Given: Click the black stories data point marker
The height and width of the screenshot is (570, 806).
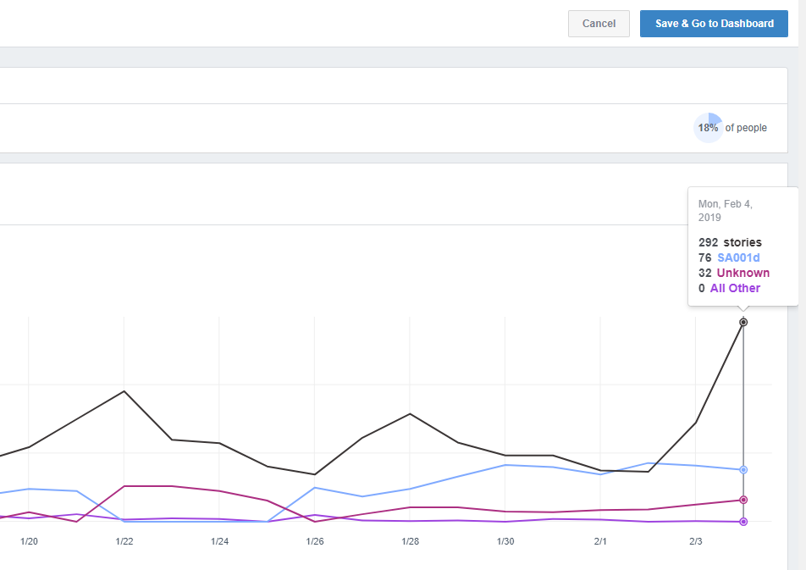Looking at the screenshot, I should (x=743, y=323).
